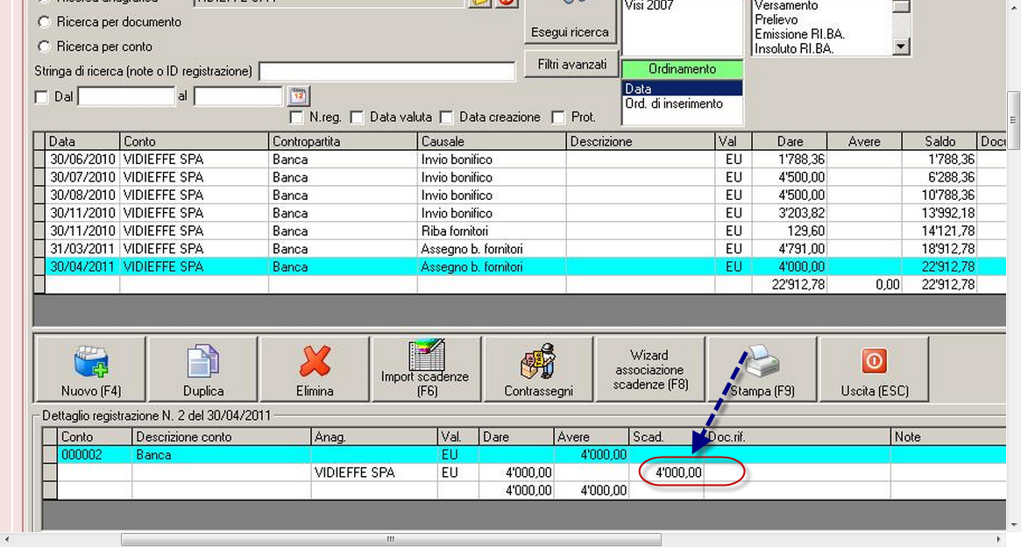The image size is (1021, 547).
Task: Tick the Data creazione checkbox
Action: point(447,117)
